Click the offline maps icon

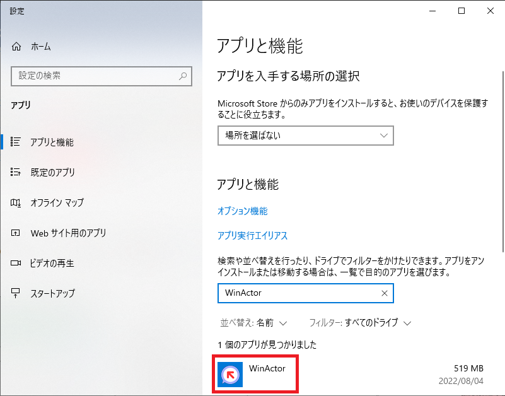(x=16, y=202)
